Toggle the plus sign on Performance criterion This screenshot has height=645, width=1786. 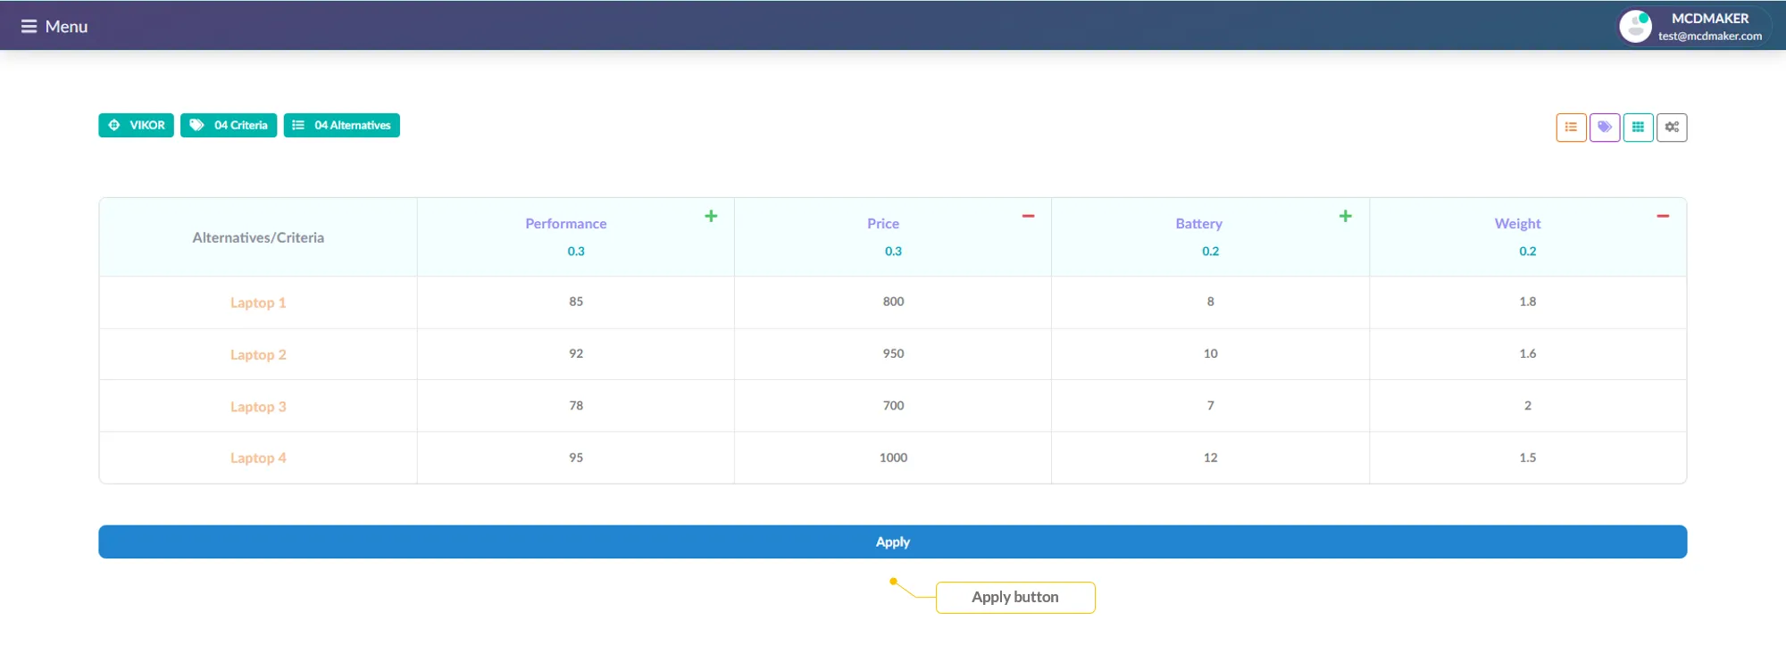(x=711, y=216)
